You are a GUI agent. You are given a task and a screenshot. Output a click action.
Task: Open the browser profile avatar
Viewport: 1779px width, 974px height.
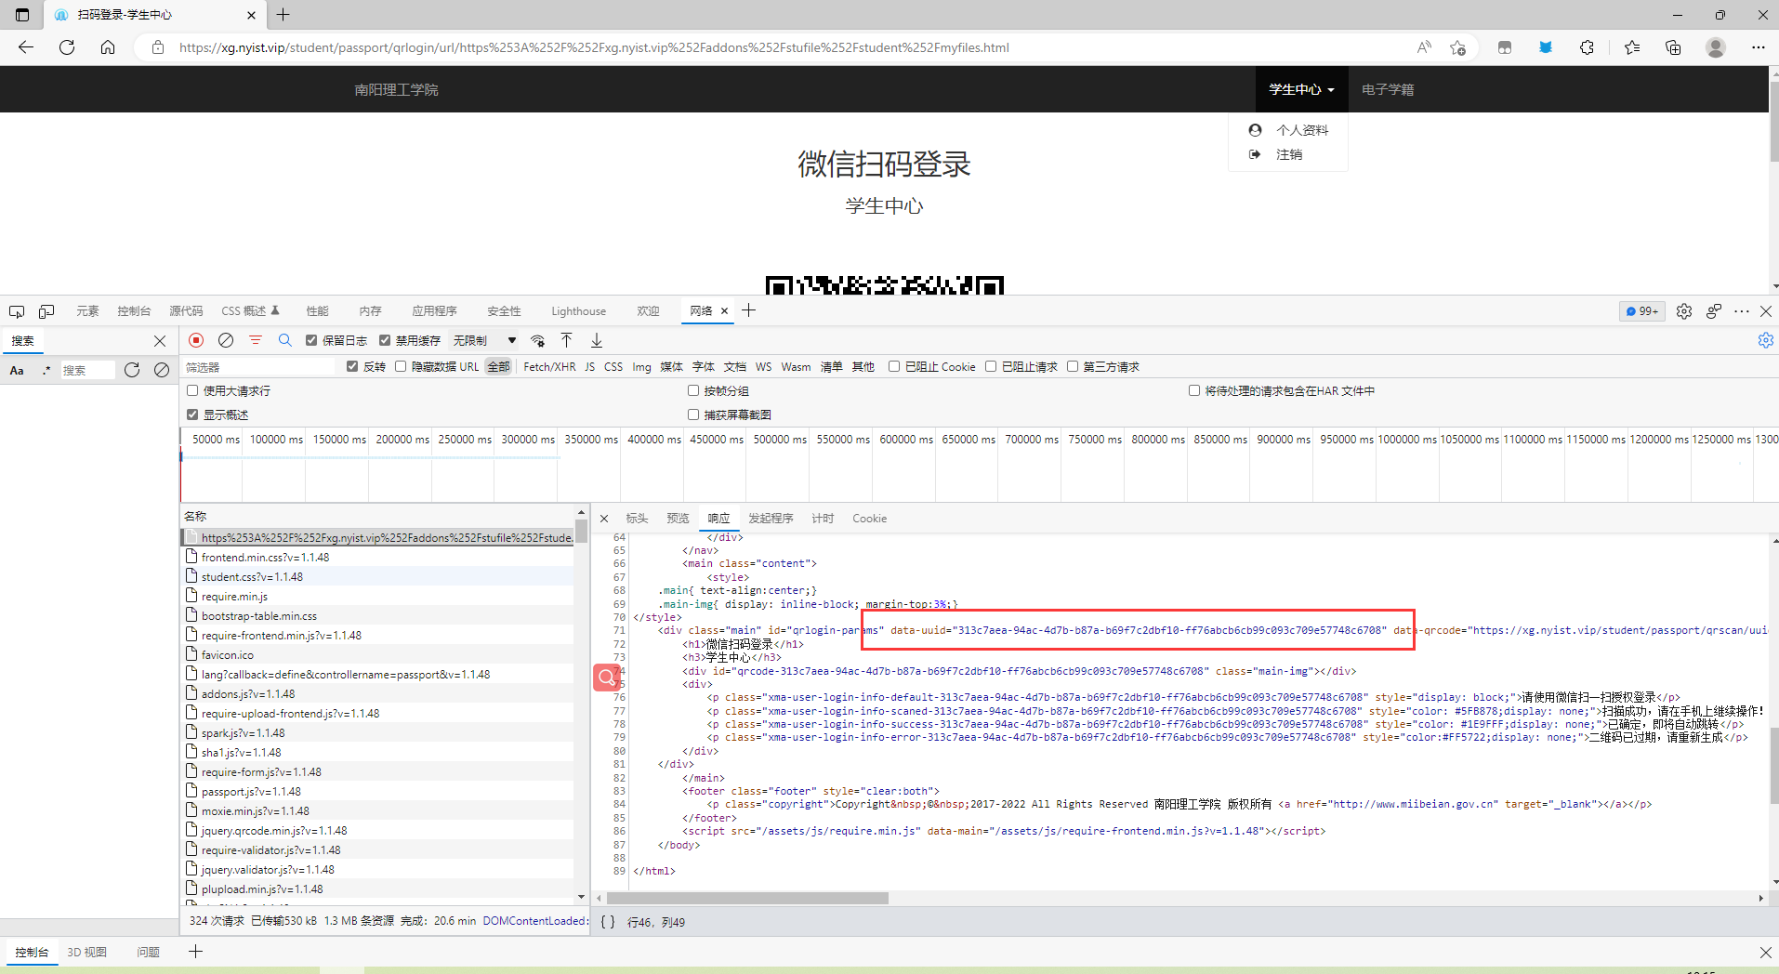click(x=1716, y=47)
